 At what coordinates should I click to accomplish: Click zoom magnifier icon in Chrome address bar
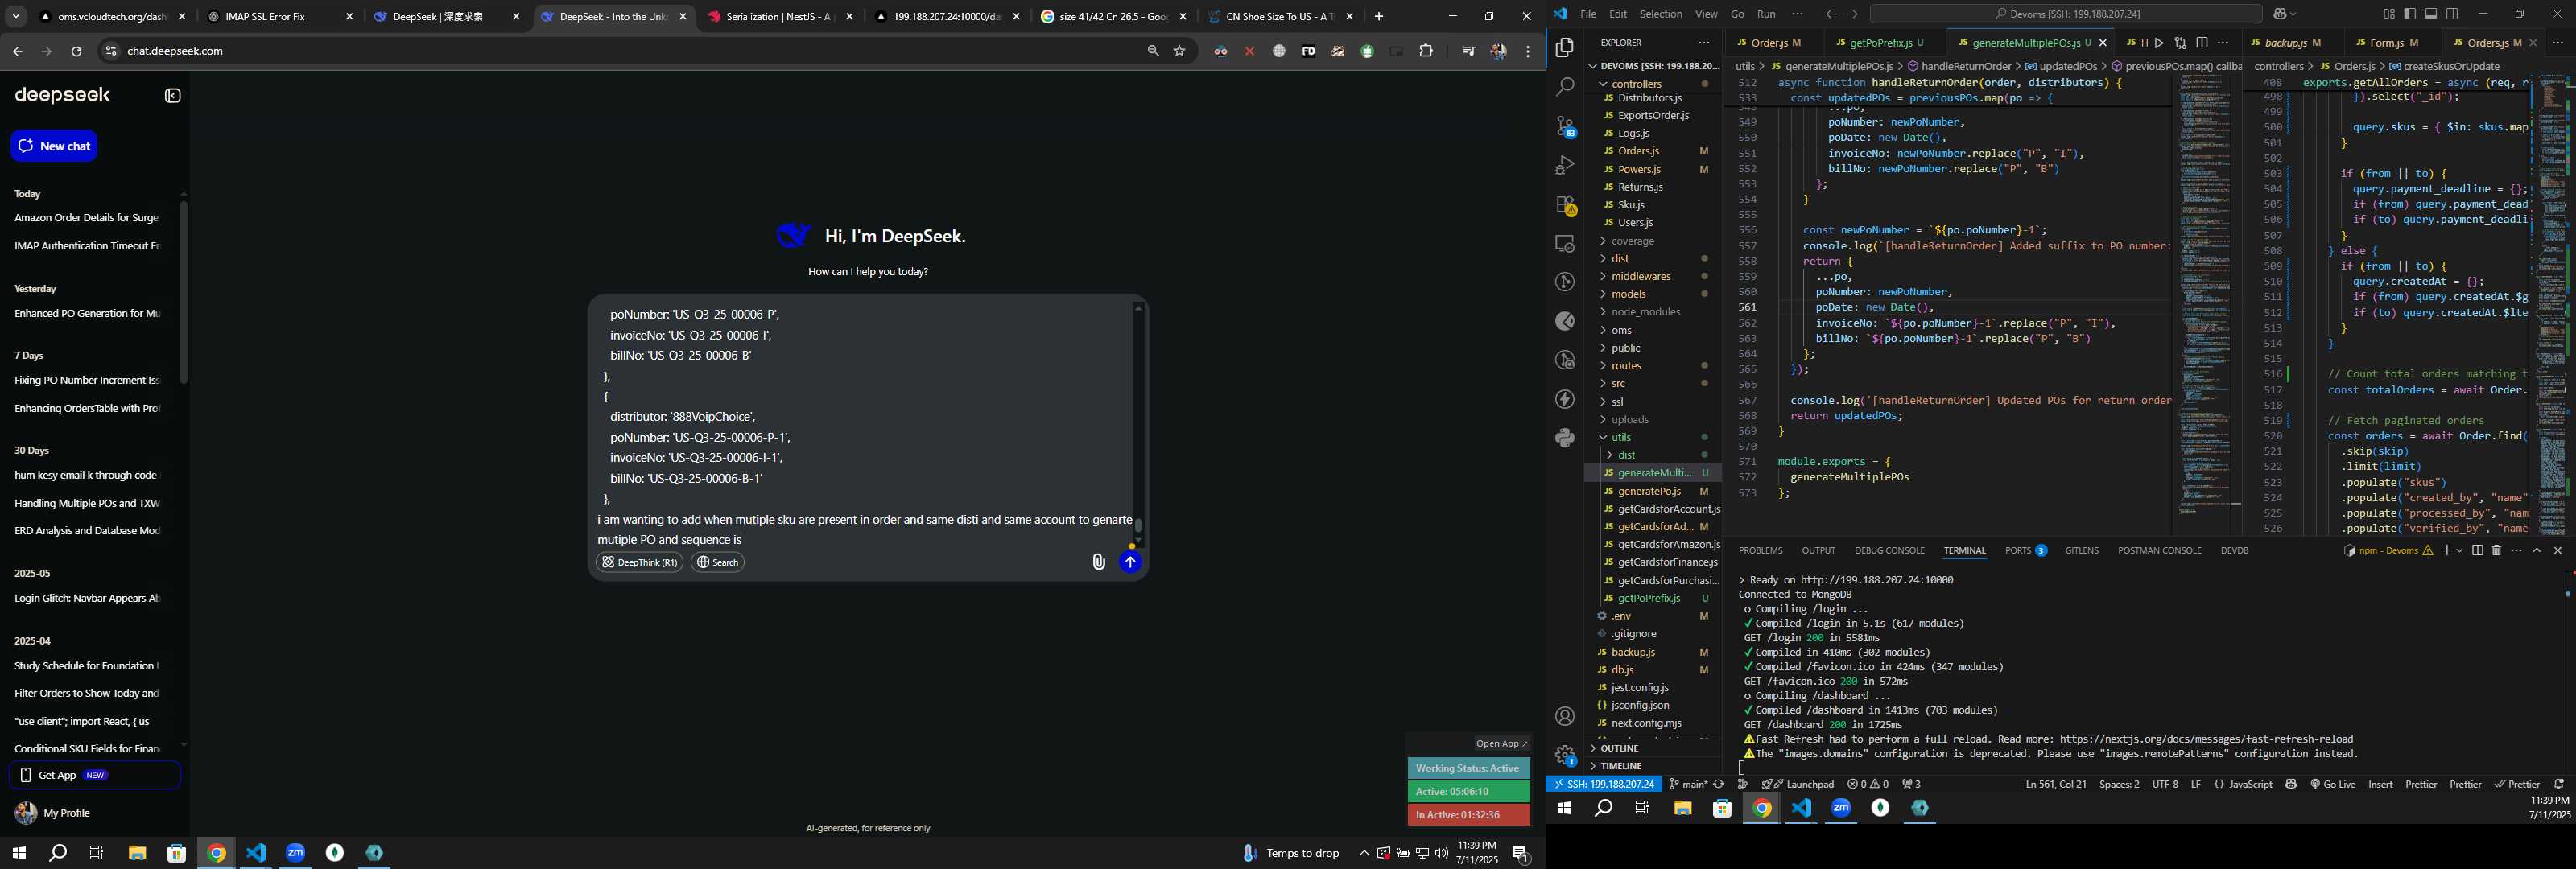point(1153,51)
